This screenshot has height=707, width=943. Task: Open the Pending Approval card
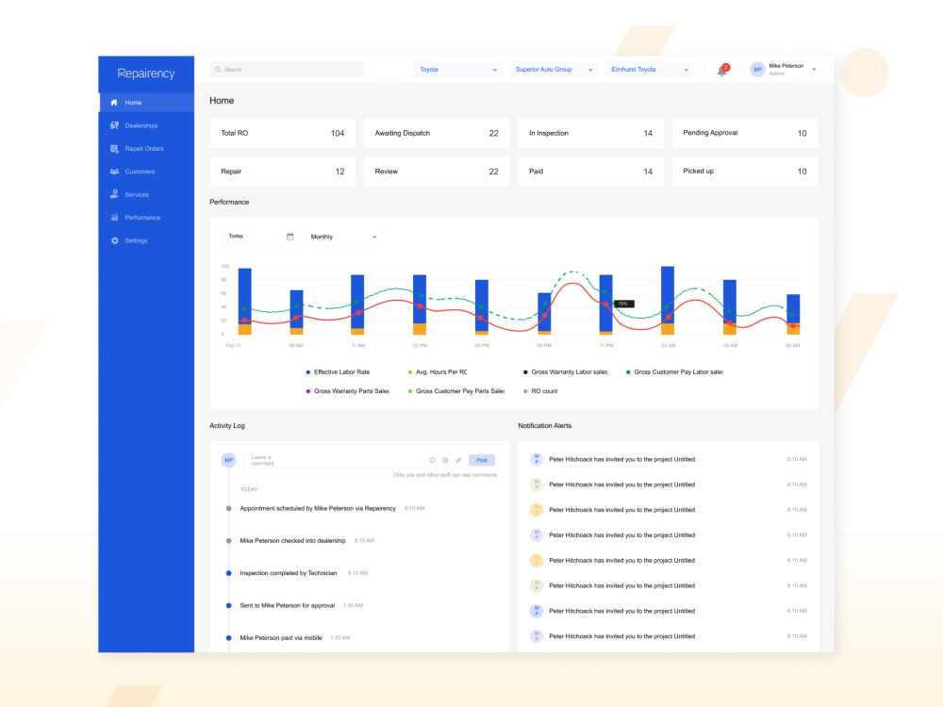click(x=745, y=134)
